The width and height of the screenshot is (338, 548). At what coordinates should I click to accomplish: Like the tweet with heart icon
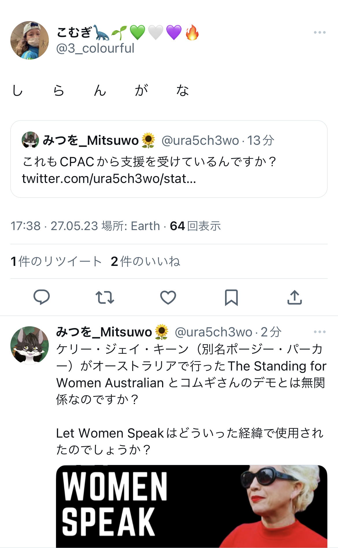(x=168, y=297)
